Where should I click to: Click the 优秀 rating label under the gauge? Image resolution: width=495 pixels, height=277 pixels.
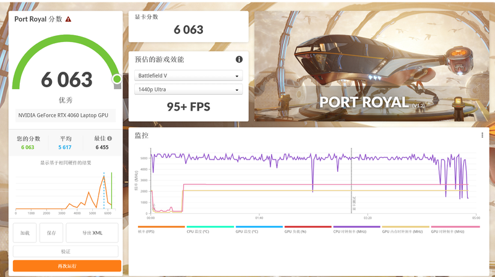[66, 100]
